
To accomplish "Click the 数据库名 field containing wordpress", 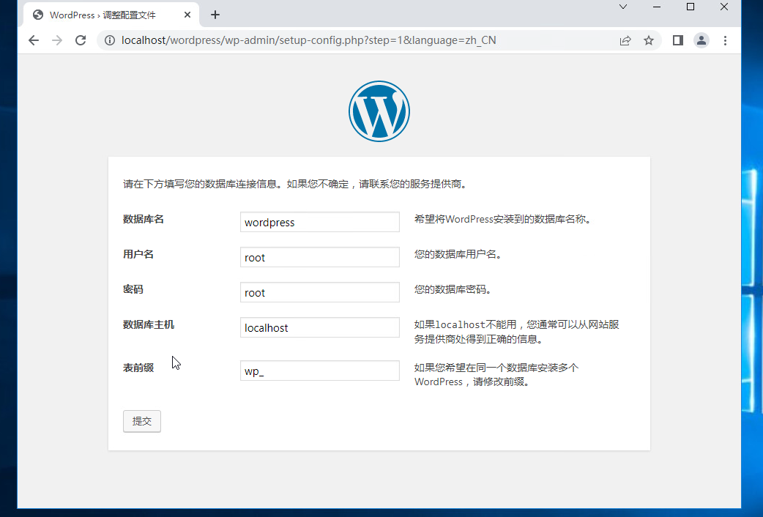I will pos(319,221).
